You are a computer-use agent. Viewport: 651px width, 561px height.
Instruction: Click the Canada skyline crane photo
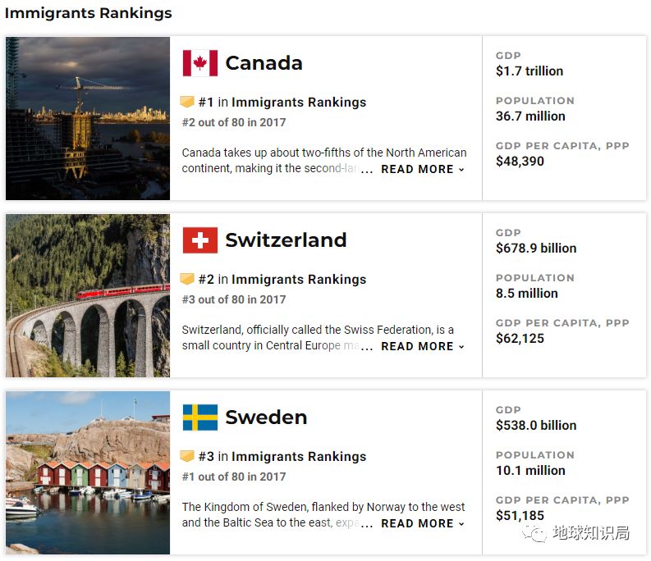88,118
